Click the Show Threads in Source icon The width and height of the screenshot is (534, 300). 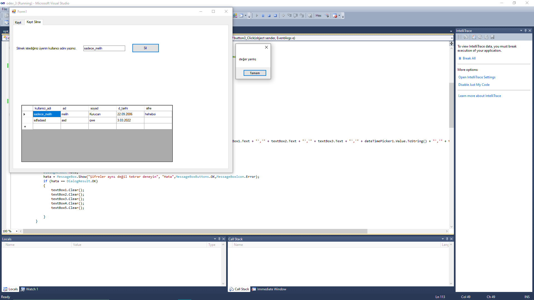point(327,16)
